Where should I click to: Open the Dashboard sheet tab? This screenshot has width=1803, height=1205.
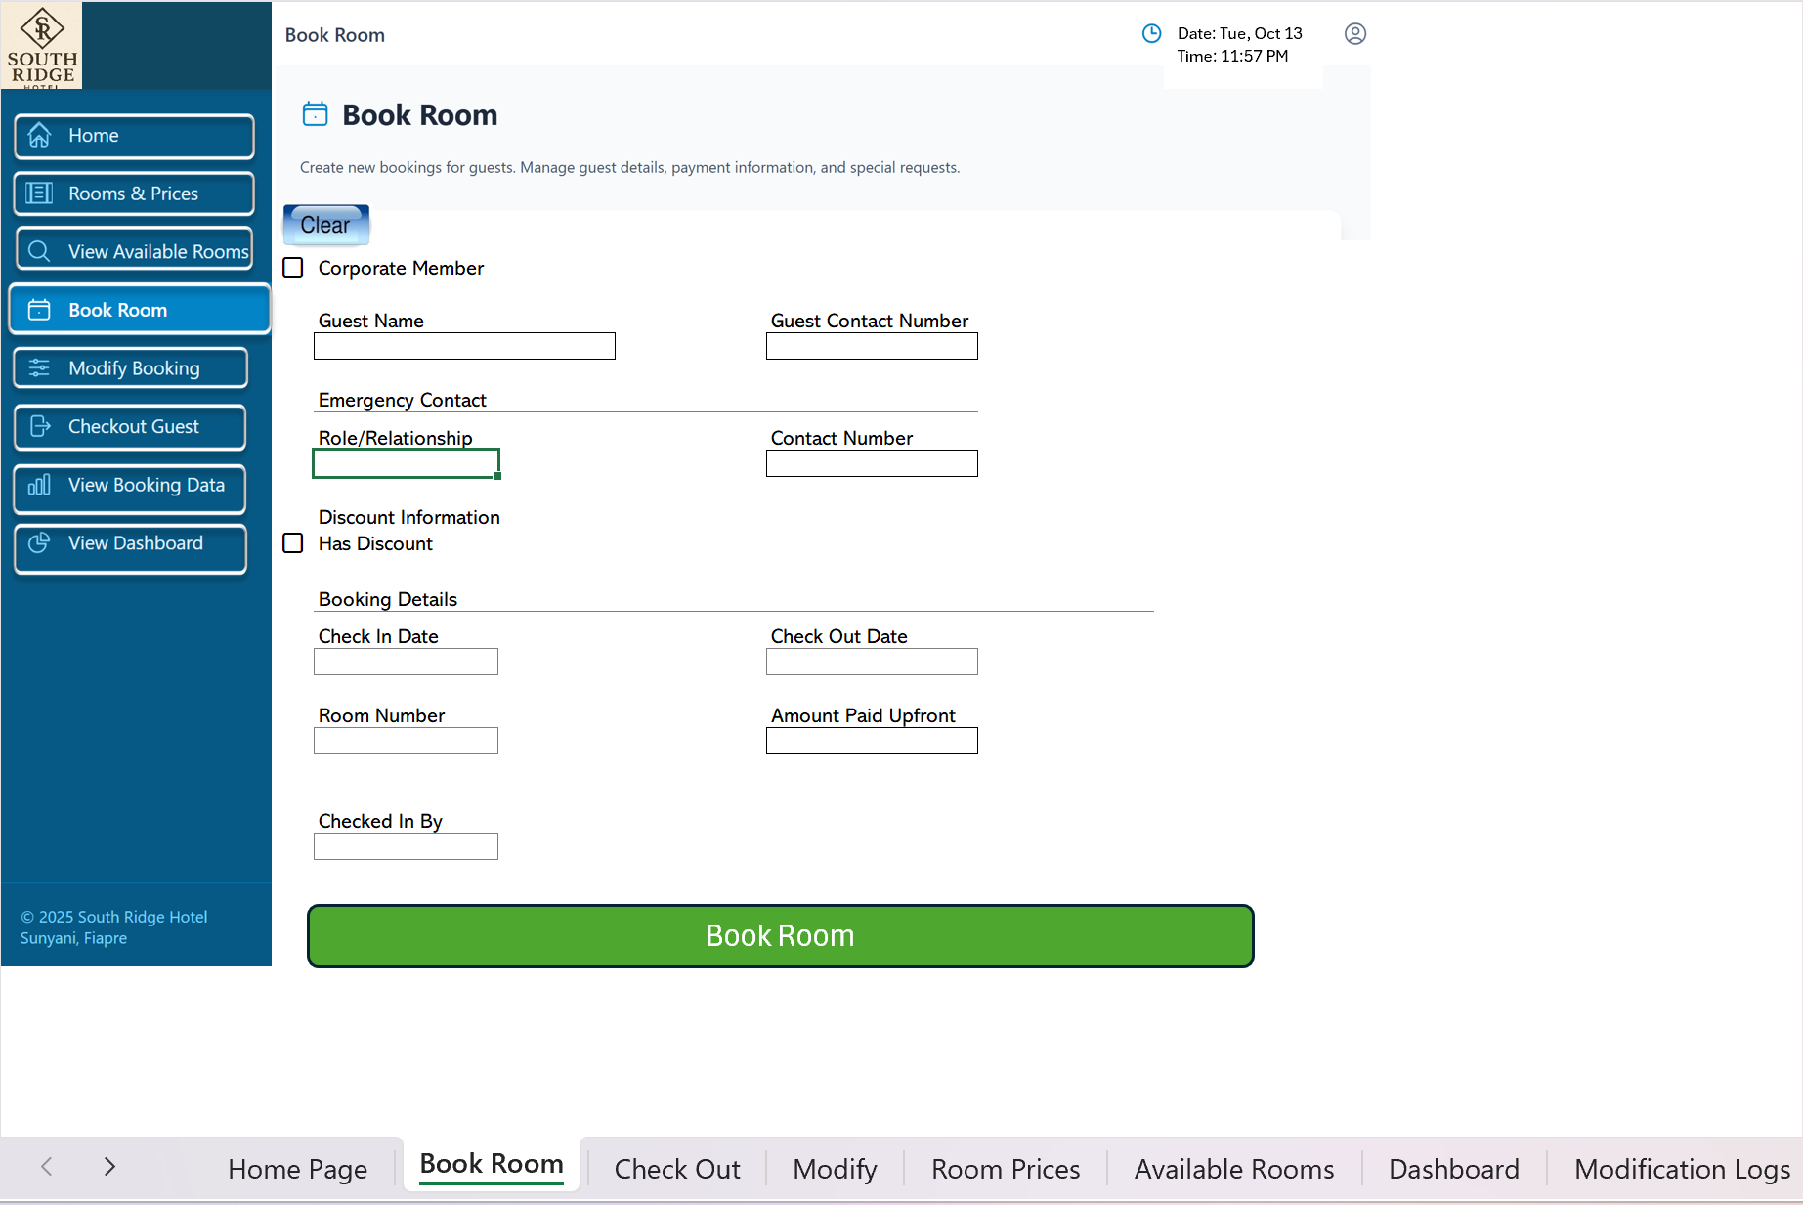[1454, 1169]
